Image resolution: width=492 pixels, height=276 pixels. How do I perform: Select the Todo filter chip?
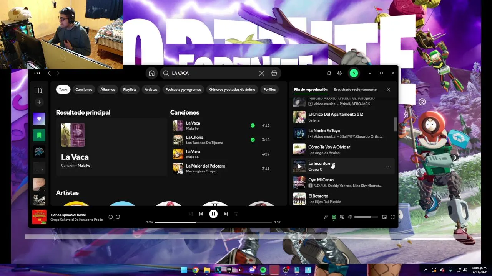[63, 90]
